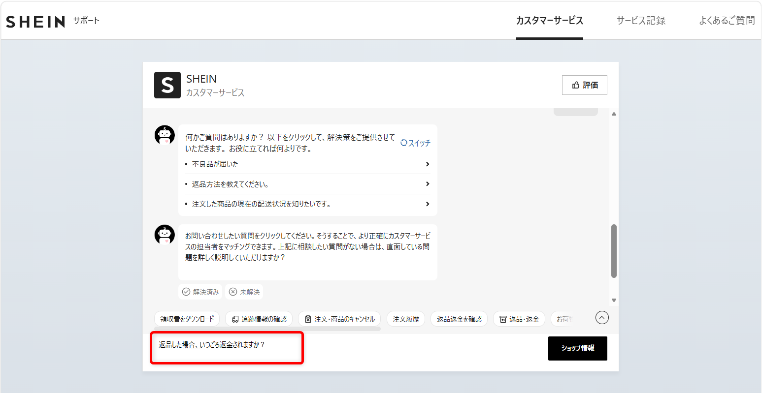This screenshot has height=393, width=762.
Task: Collapse quick actions with circled up arrow
Action: point(602,318)
